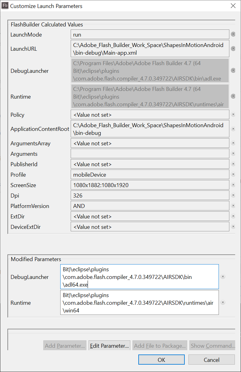241x372 pixels.
Task: Clear the LaunchURL value
Action: tap(233, 48)
